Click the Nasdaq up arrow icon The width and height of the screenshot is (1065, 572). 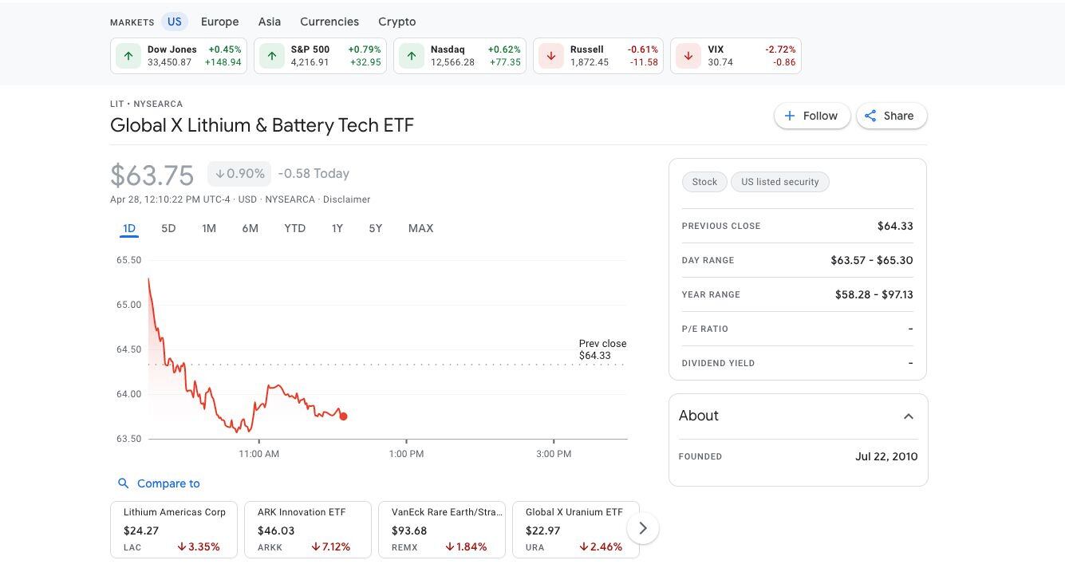coord(411,56)
